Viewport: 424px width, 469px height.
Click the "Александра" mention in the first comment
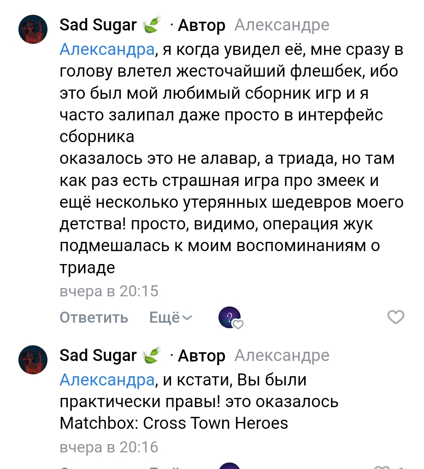coord(107,49)
